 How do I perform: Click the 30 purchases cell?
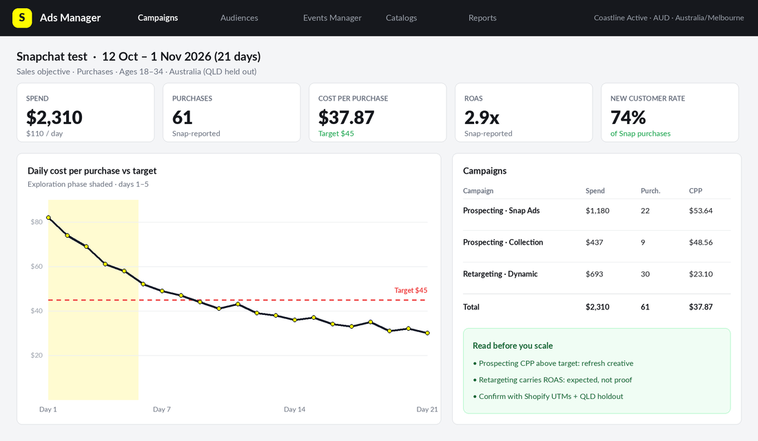tap(646, 274)
